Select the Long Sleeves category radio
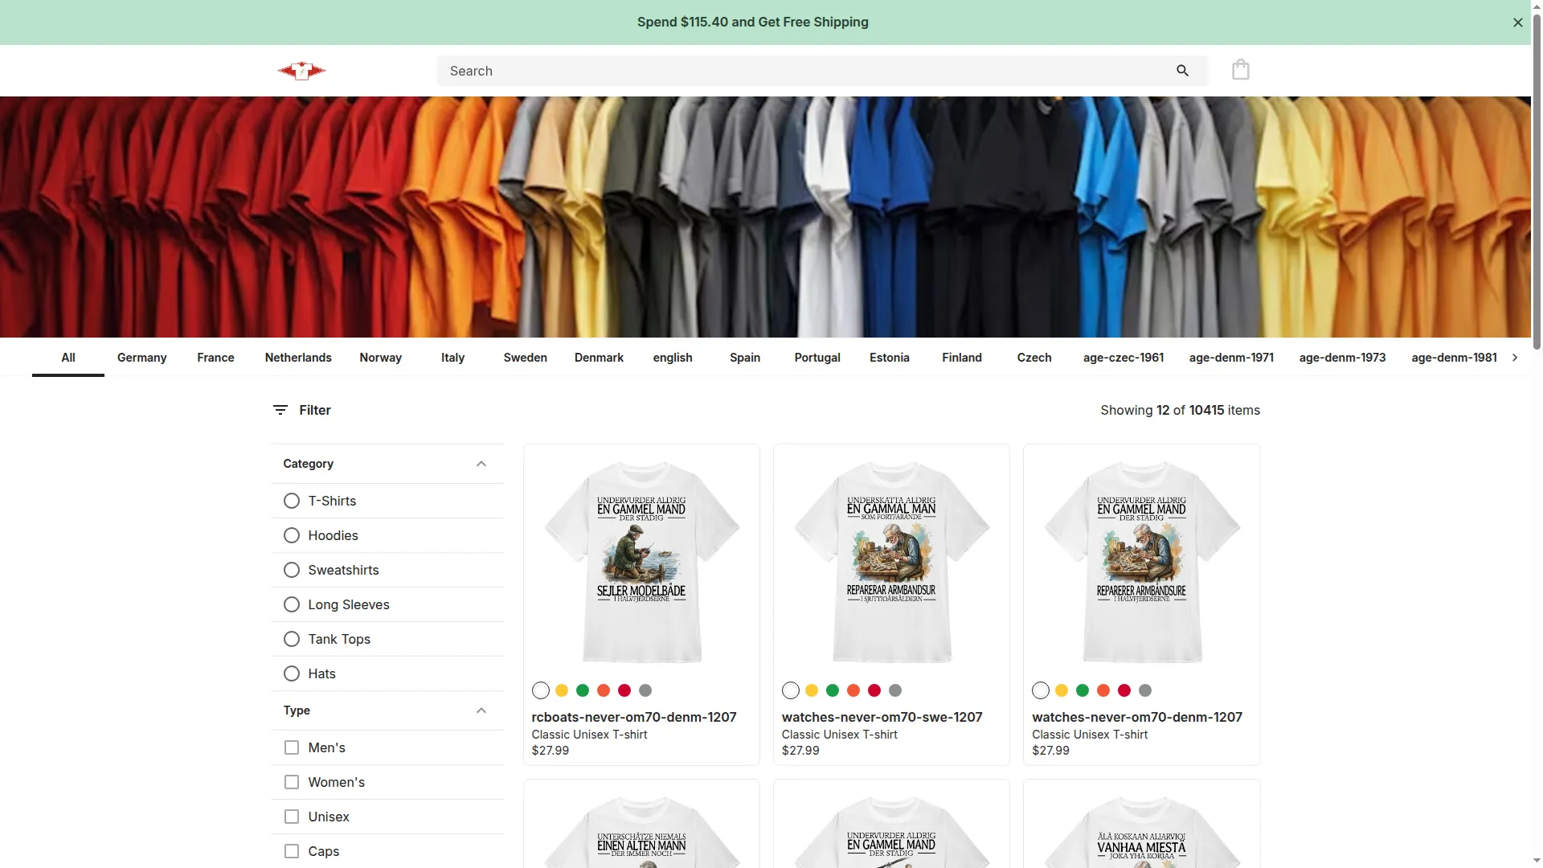Image resolution: width=1543 pixels, height=868 pixels. pyautogui.click(x=292, y=605)
